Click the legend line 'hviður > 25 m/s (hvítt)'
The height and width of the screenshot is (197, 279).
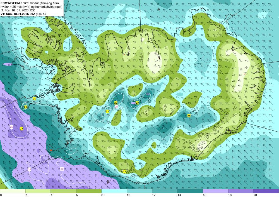pos(16,7)
